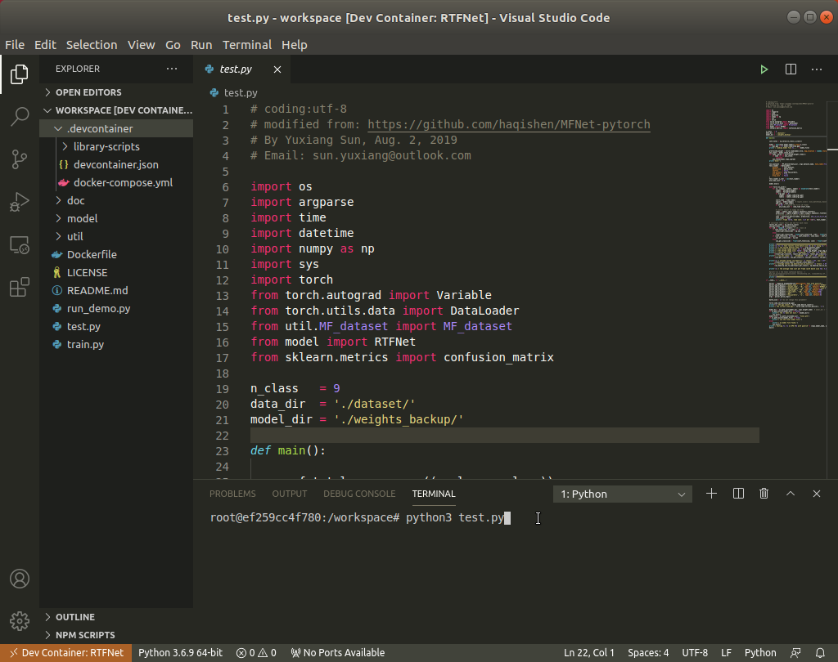Switch to the OUTPUT panel tab
The height and width of the screenshot is (662, 838).
point(290,494)
